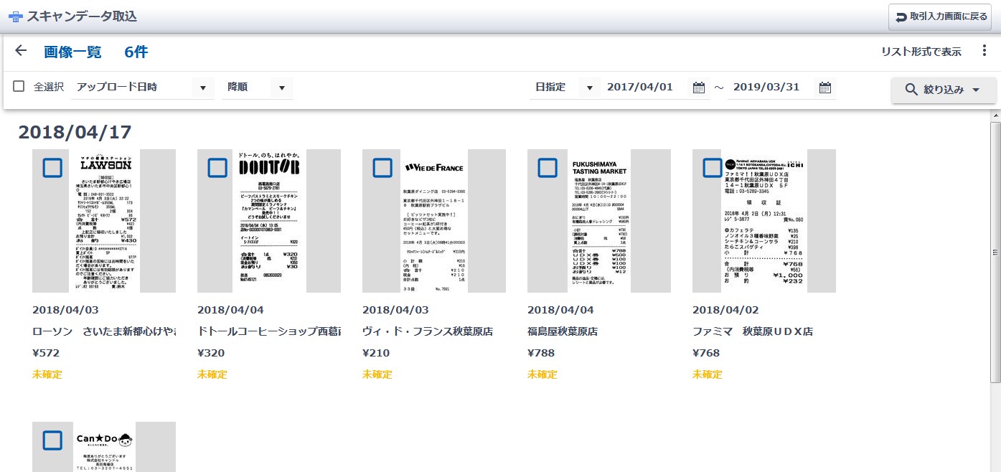1001x472 pixels.
Task: Open the Can Do receipt thumbnail
Action: (x=104, y=447)
